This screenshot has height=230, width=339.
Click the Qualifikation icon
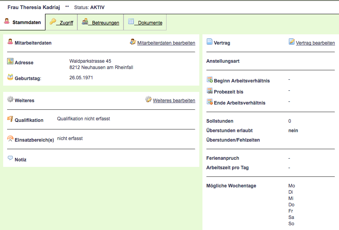click(x=10, y=119)
